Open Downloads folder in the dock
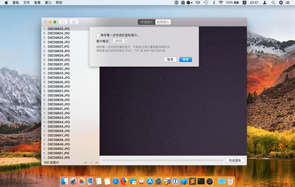This screenshot has height=187, width=295. click(222, 182)
